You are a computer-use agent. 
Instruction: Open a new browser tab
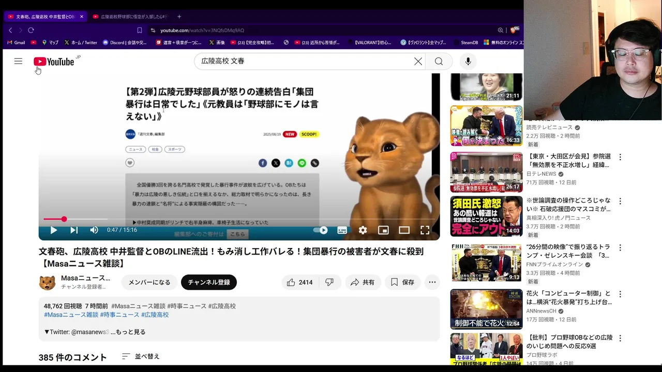(x=179, y=17)
